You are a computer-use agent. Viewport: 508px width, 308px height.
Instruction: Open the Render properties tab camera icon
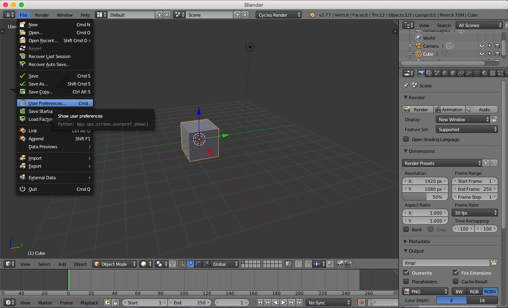(421, 73)
